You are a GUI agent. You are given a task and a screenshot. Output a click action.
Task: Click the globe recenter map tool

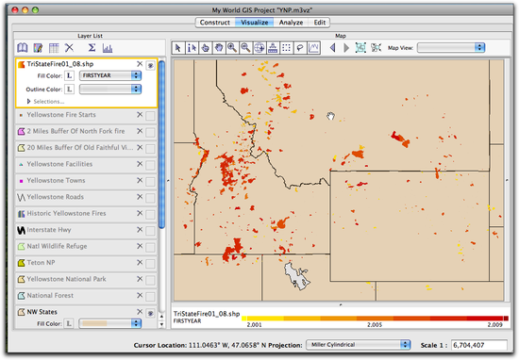(x=259, y=48)
